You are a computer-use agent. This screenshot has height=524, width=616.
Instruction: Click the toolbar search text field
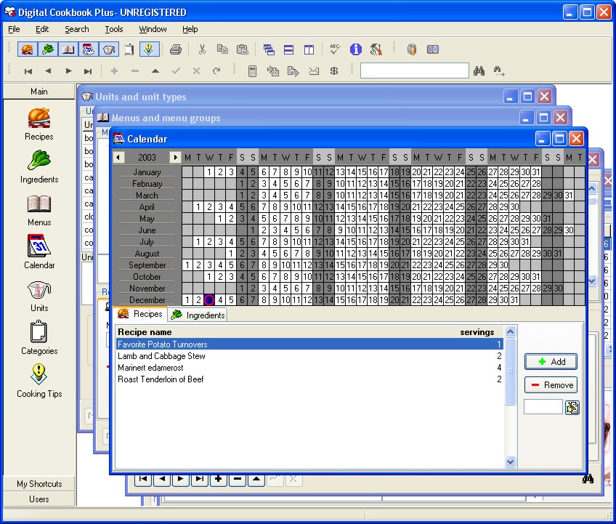click(x=415, y=70)
